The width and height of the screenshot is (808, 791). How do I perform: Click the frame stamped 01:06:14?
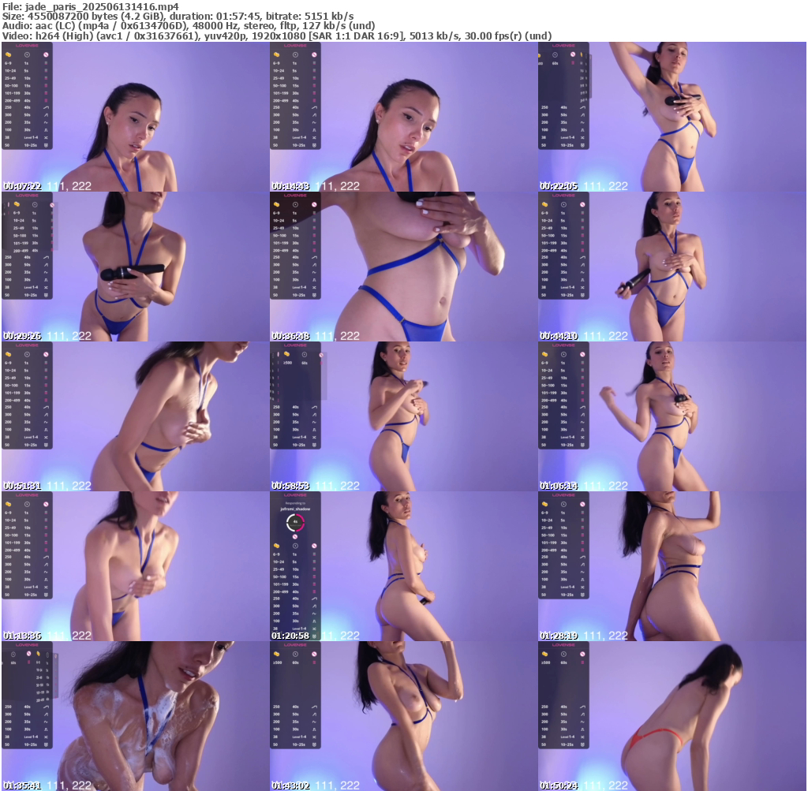click(x=671, y=416)
